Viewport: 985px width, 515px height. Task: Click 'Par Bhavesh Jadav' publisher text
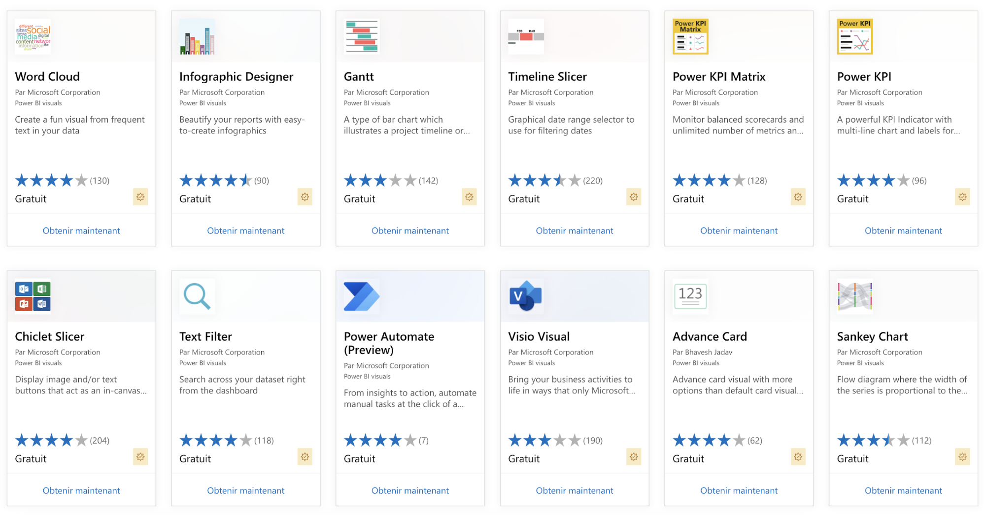[x=702, y=352]
